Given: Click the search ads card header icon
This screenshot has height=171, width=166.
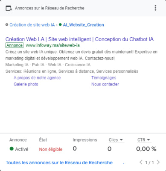Looking at the screenshot, I should pyautogui.click(x=9, y=8).
